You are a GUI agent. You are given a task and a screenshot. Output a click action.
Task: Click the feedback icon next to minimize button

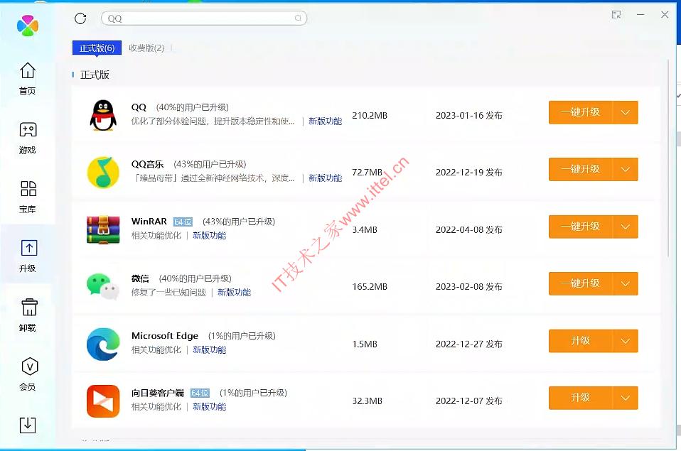616,15
